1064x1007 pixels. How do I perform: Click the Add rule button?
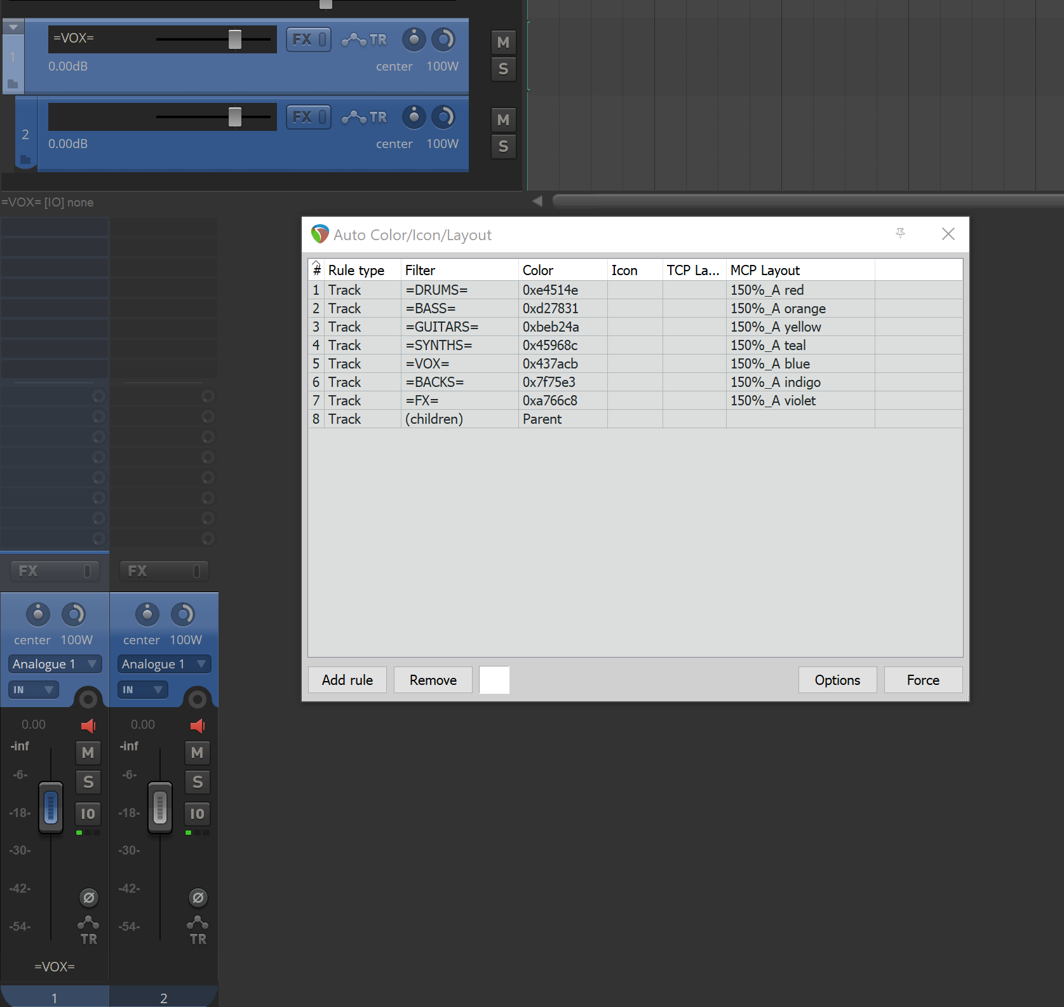tap(347, 680)
